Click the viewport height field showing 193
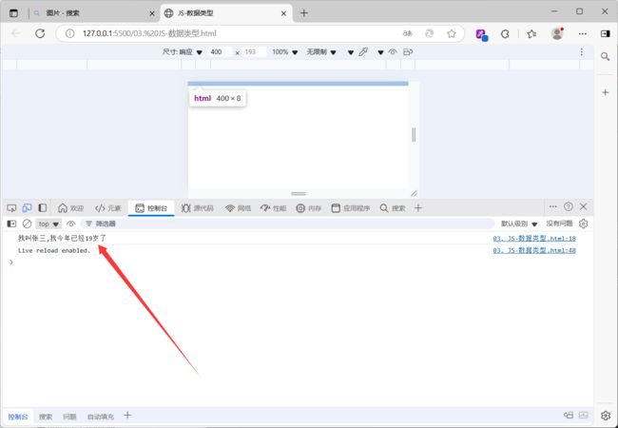The width and height of the screenshot is (618, 428). (x=254, y=52)
